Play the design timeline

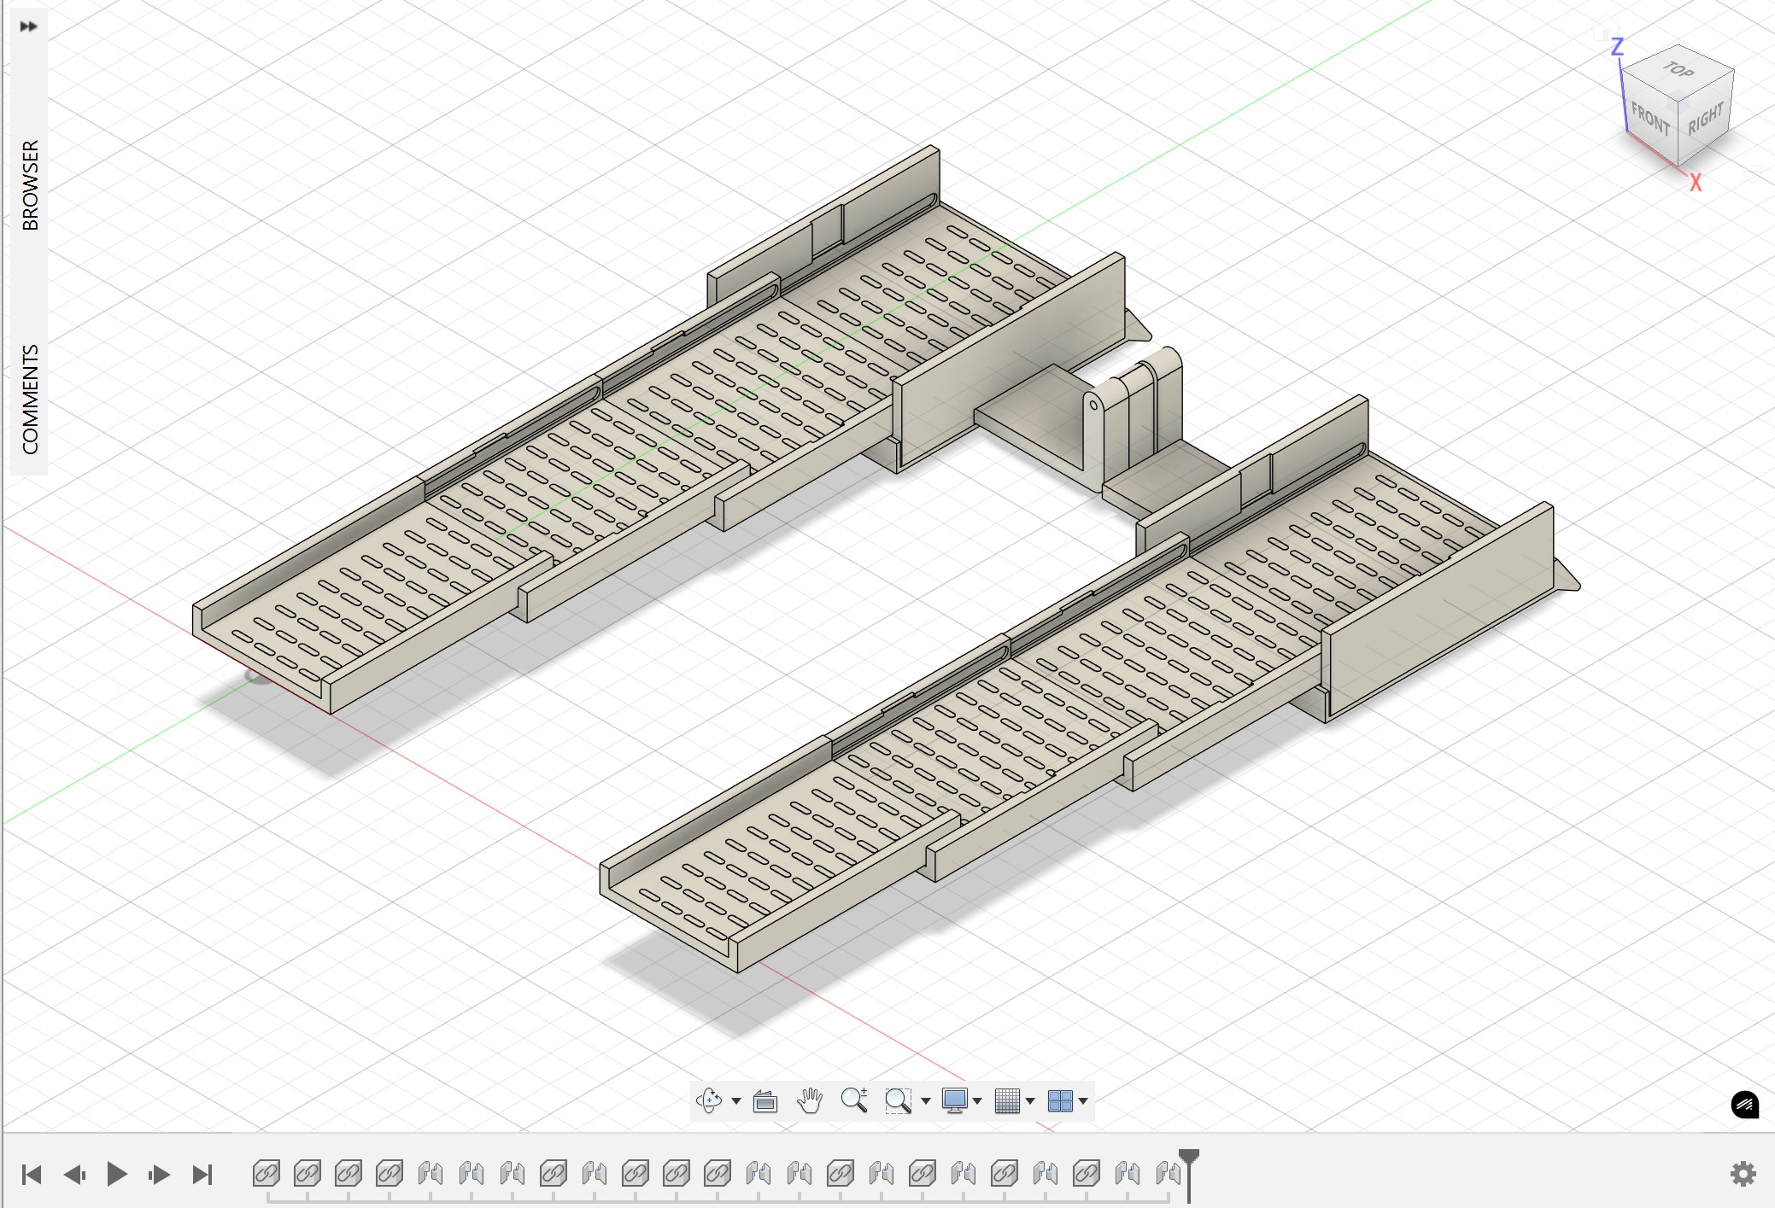[x=117, y=1175]
